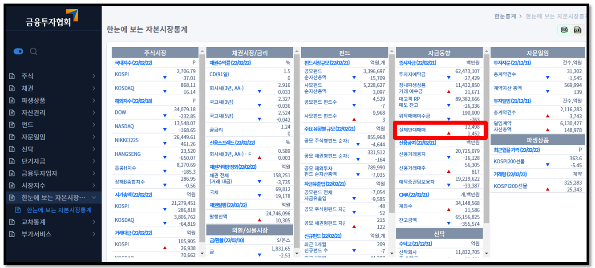The image size is (595, 268).
Task: Click the 금융투자협회 logo
Action: click(x=52, y=19)
